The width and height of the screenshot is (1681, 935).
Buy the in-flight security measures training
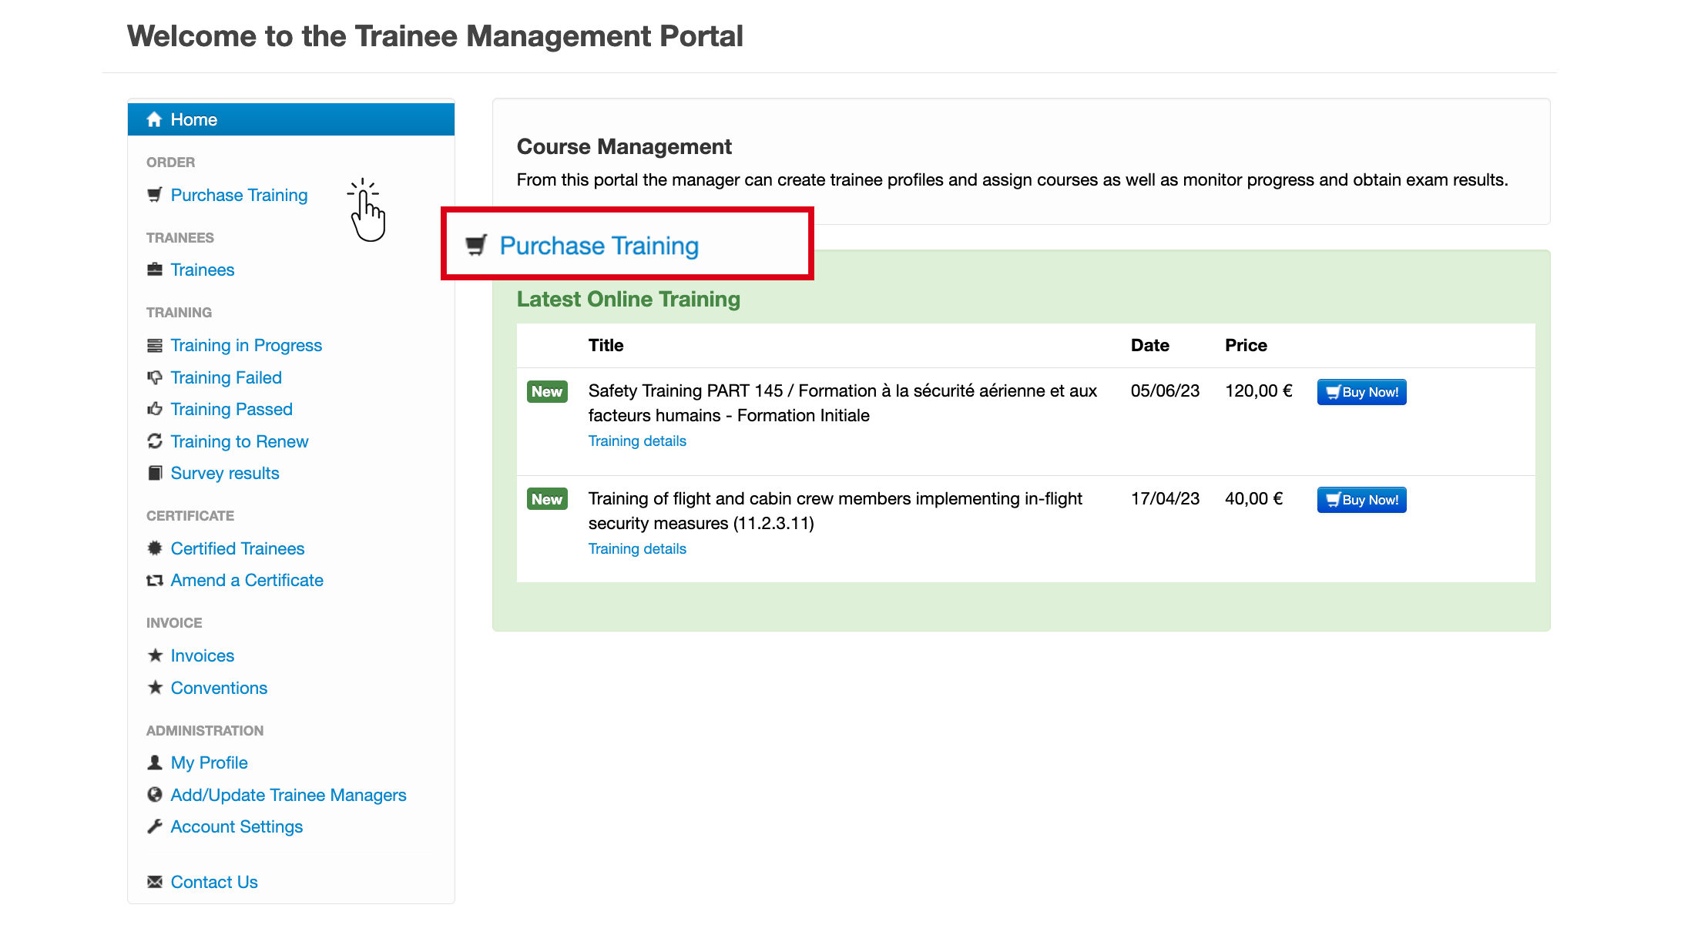point(1361,500)
